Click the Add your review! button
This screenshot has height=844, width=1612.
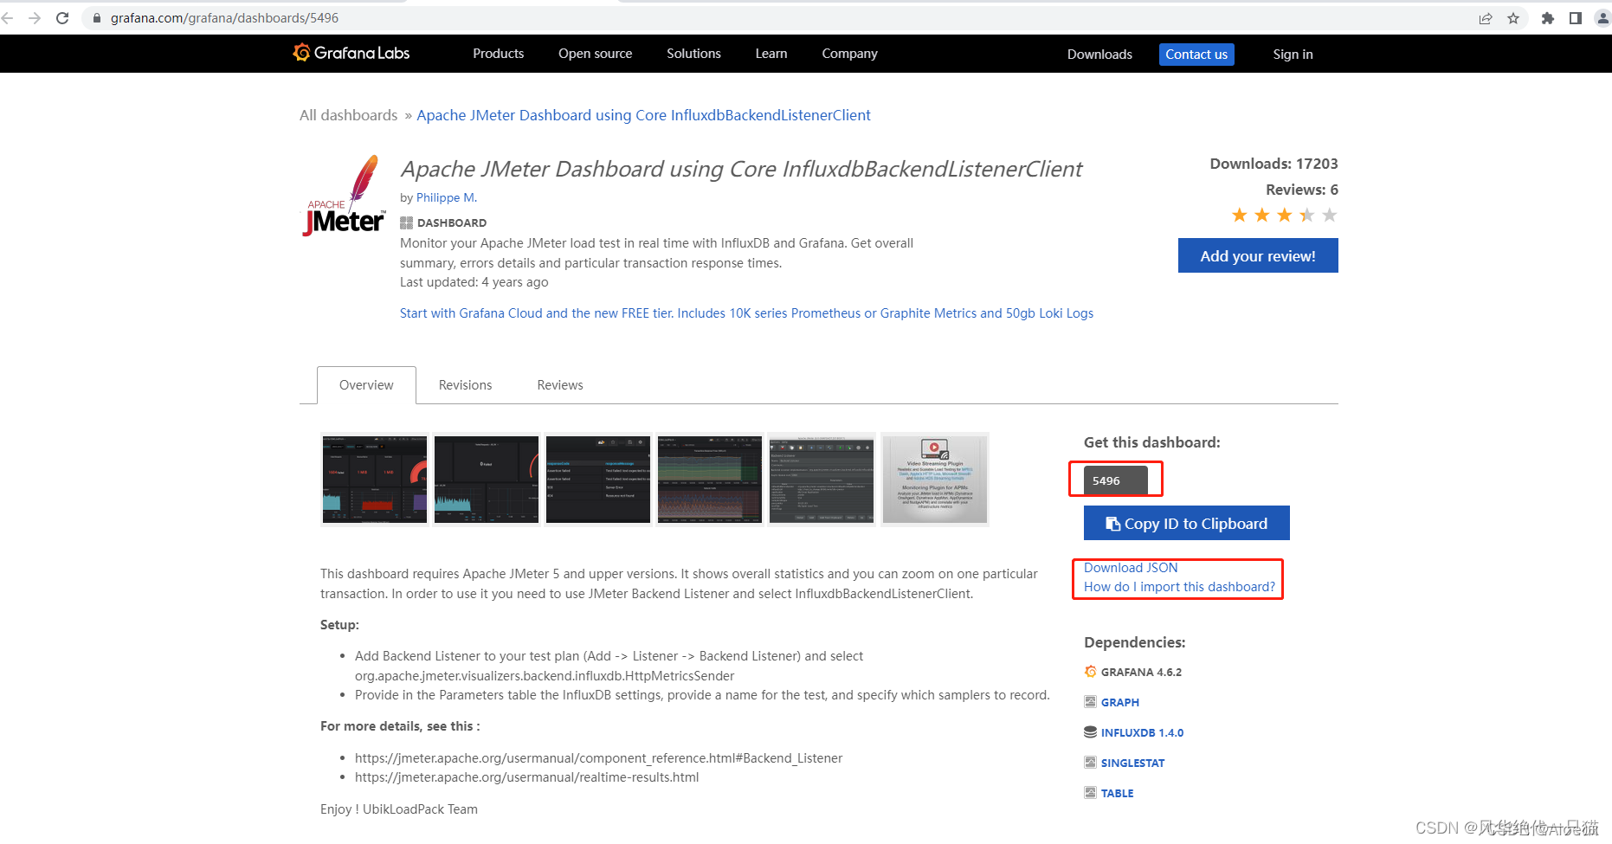coord(1258,255)
